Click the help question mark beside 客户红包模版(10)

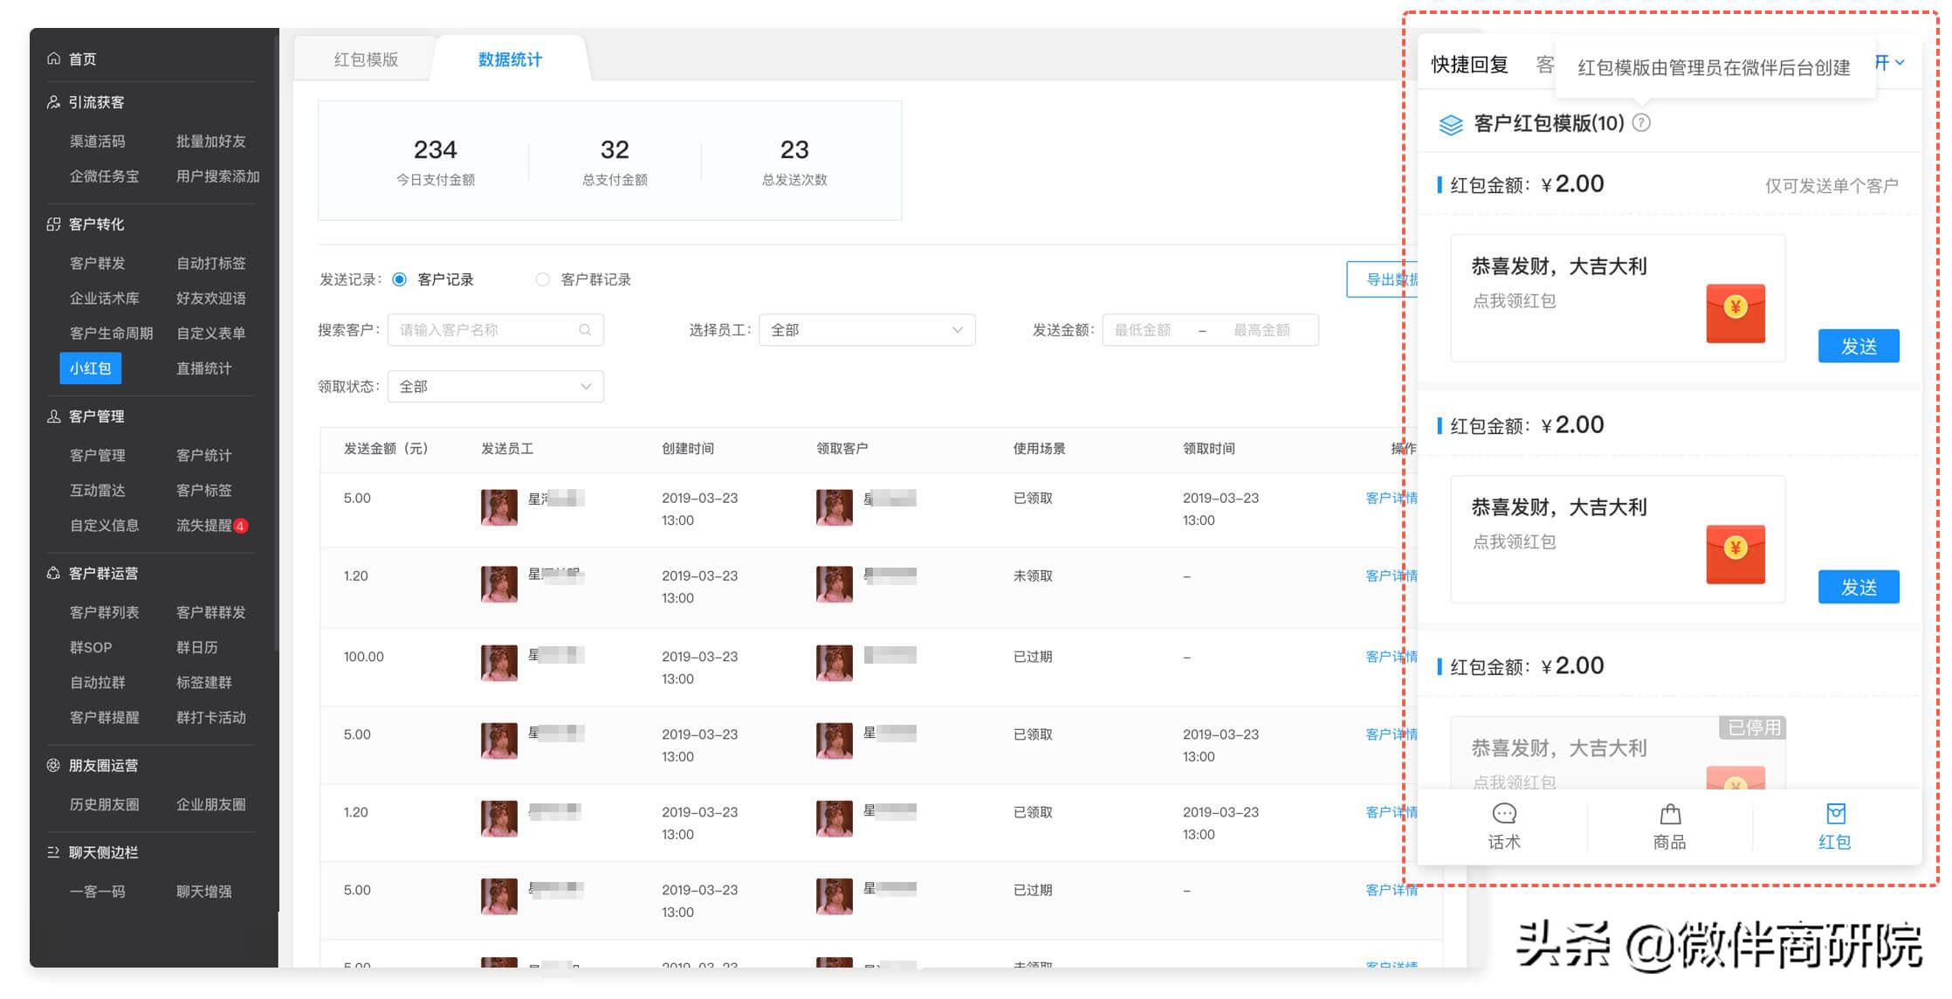point(1642,123)
